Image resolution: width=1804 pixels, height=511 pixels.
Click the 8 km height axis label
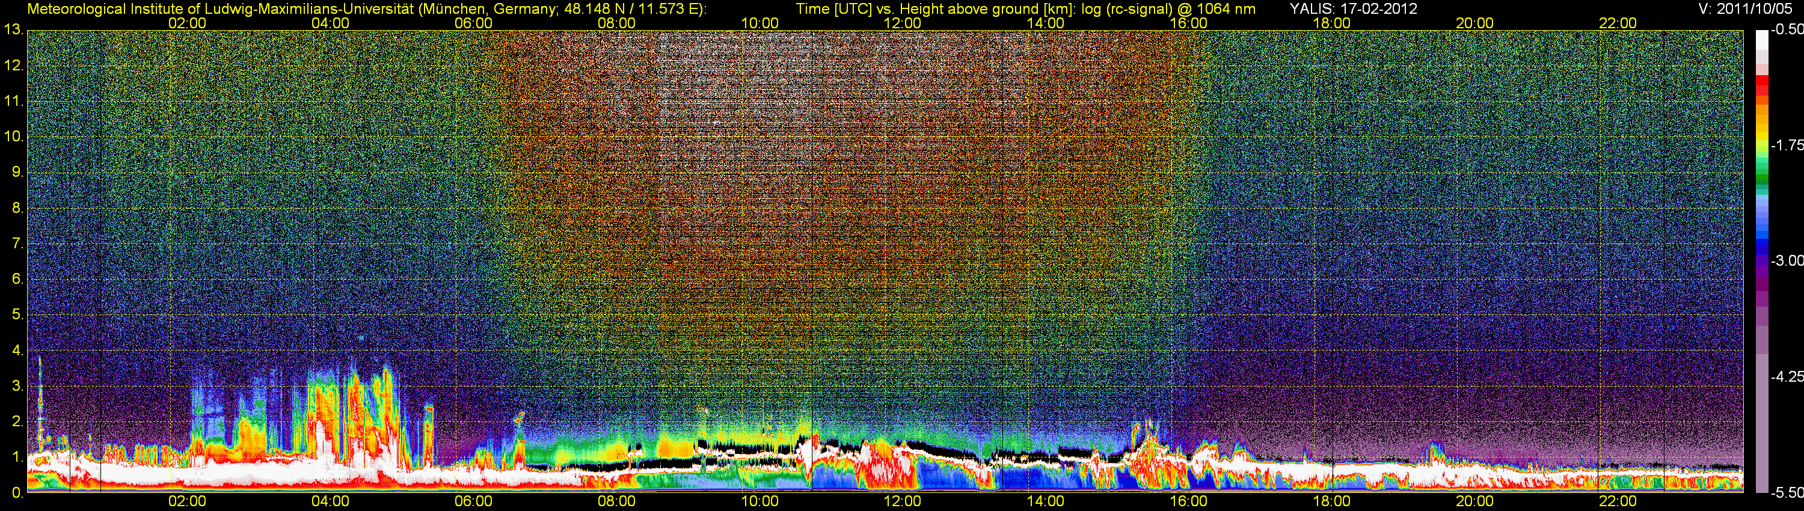17,208
